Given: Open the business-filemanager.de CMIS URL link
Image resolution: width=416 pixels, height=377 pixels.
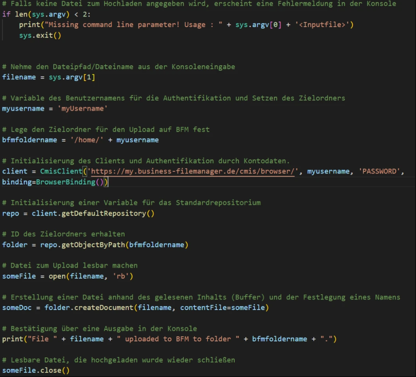Looking at the screenshot, I should [192, 171].
